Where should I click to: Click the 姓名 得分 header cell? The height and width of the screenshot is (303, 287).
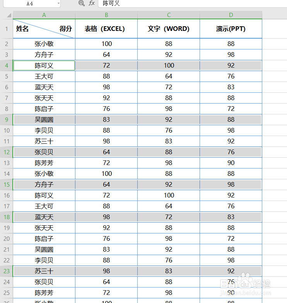[44, 29]
